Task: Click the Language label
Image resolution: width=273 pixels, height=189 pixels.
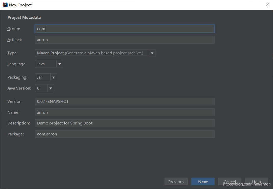Action: tap(17, 64)
